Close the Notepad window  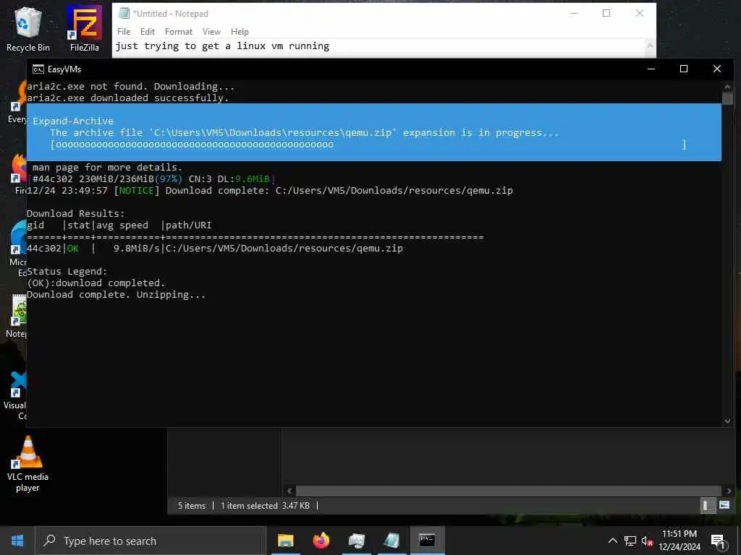click(x=640, y=13)
